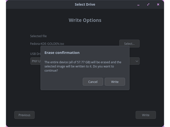The width and height of the screenshot is (170, 127).
Task: Click the 'Erase confirmation' dialog heading
Action: coord(62,53)
